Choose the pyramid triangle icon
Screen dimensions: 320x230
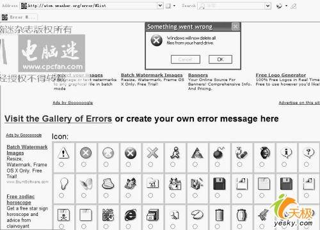pos(197,153)
